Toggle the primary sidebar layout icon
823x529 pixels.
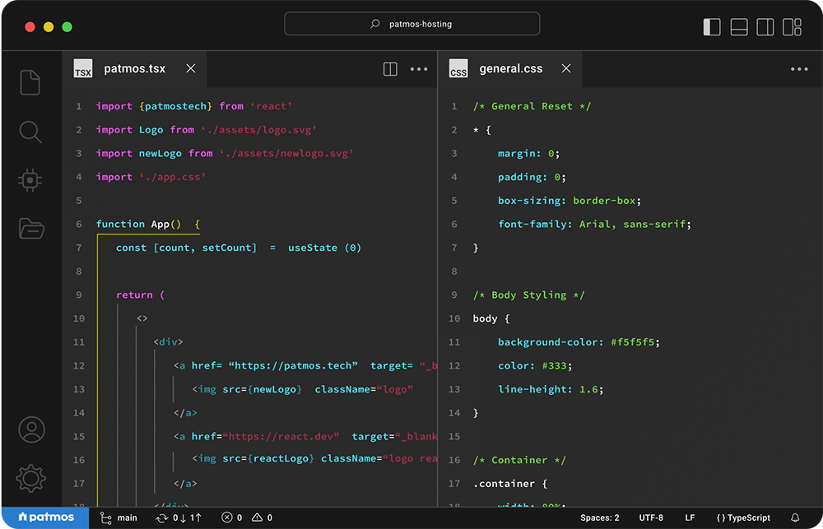[x=712, y=27]
